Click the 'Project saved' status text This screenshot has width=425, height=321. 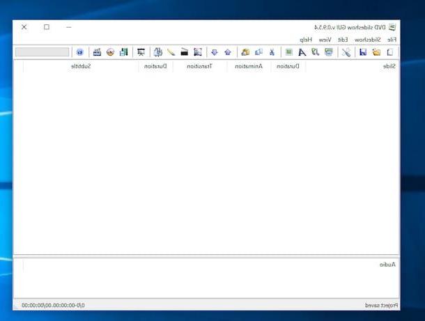pyautogui.click(x=381, y=305)
